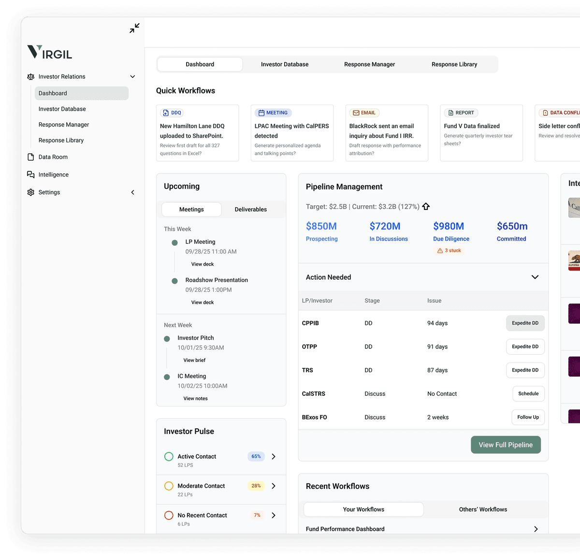
Task: Collapse the Action Needed section chevron
Action: pyautogui.click(x=535, y=277)
